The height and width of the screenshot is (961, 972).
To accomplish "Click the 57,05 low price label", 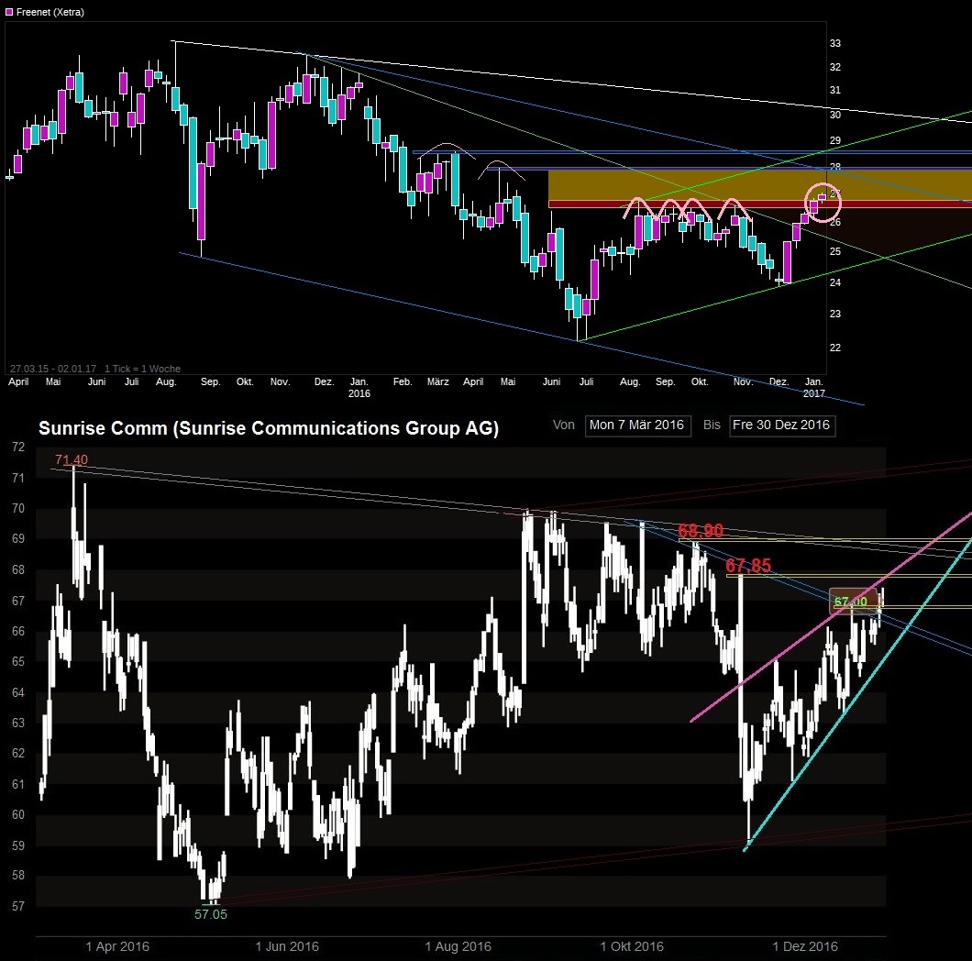I will tap(211, 914).
